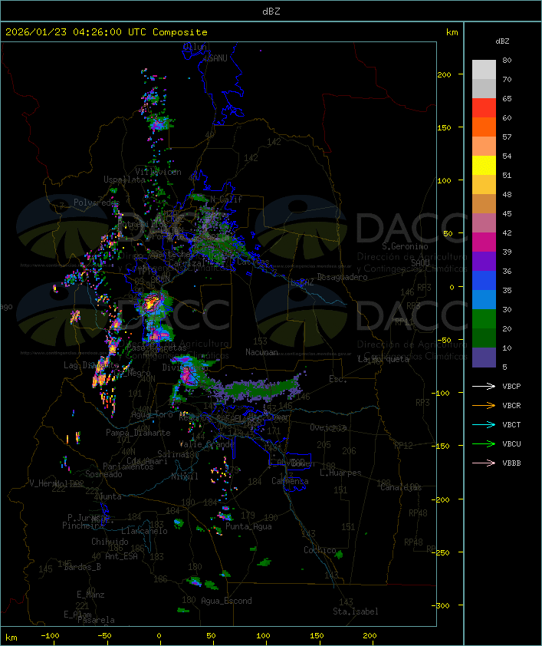This screenshot has width=542, height=646.
Task: Click the UTC Composite timestamp text
Action: coord(107,32)
